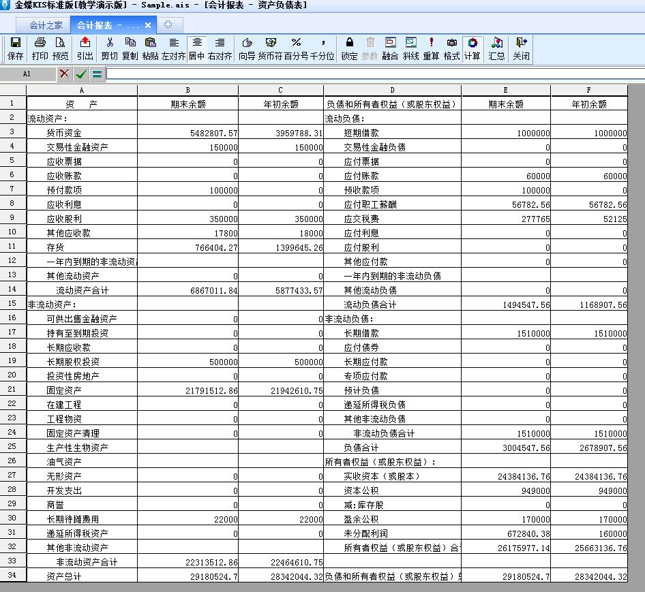Close the 会计报表 tab
This screenshot has height=592, width=645.
tap(148, 25)
